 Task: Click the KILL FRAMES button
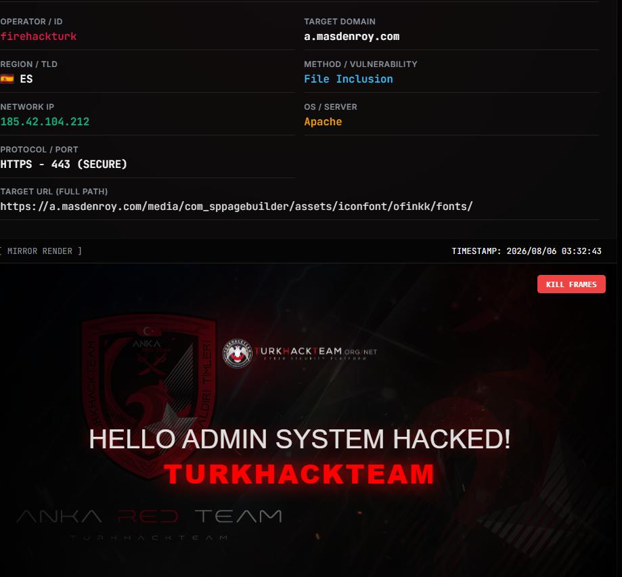tap(571, 284)
